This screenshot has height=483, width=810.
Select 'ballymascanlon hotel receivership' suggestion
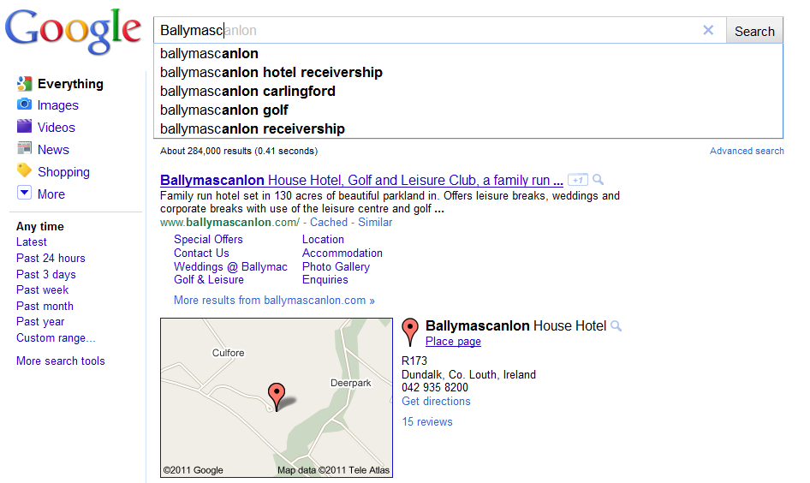(x=468, y=72)
